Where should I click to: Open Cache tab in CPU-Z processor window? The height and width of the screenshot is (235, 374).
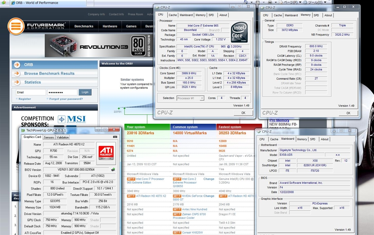[x=173, y=15]
